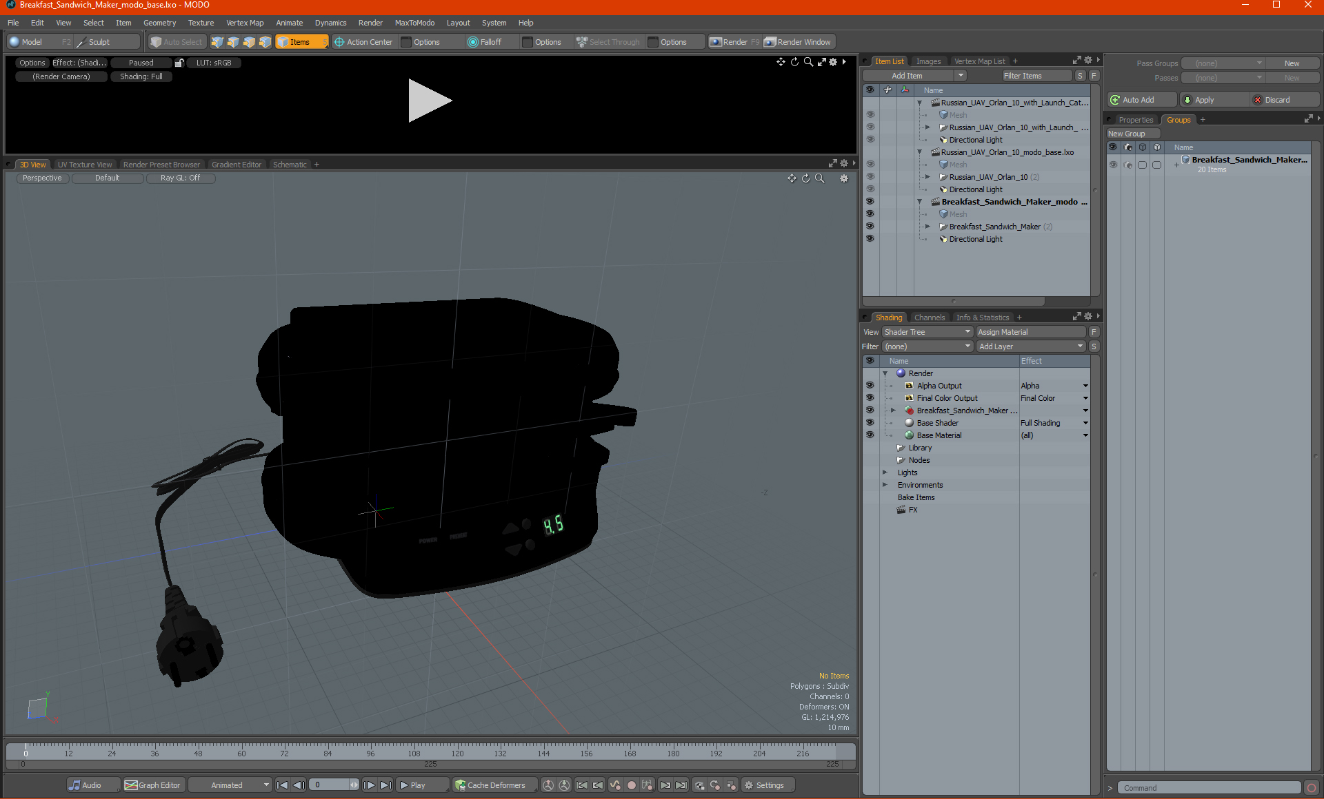The height and width of the screenshot is (799, 1324).
Task: Open the Shader Tree view dropdown
Action: click(x=927, y=332)
